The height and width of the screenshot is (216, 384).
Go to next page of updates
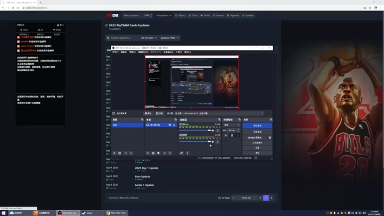271,198
